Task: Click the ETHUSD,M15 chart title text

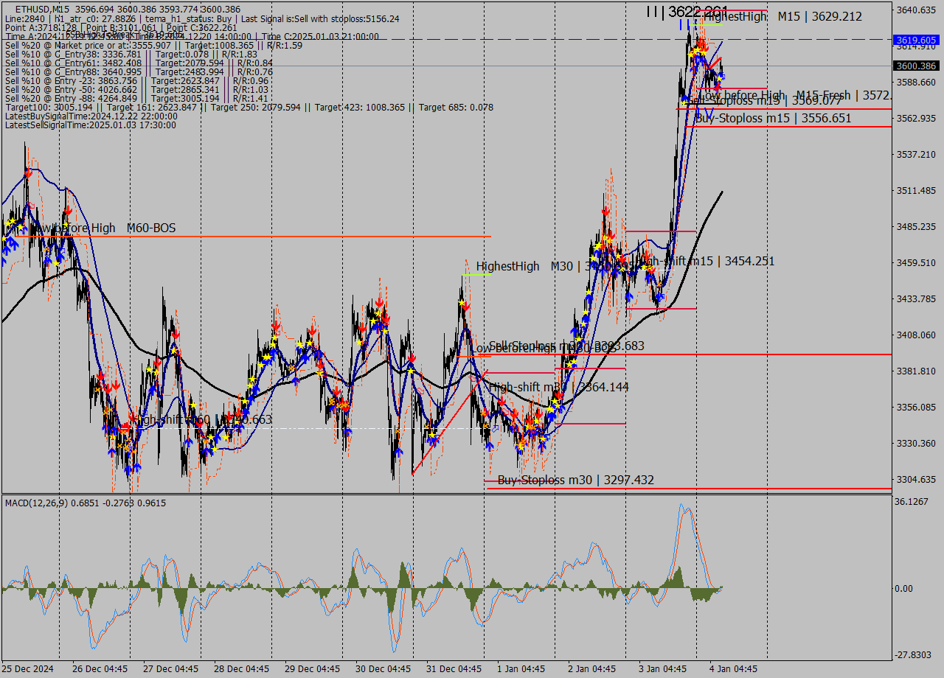Action: coord(42,9)
